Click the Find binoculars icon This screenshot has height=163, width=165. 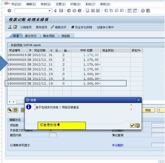[93, 11]
